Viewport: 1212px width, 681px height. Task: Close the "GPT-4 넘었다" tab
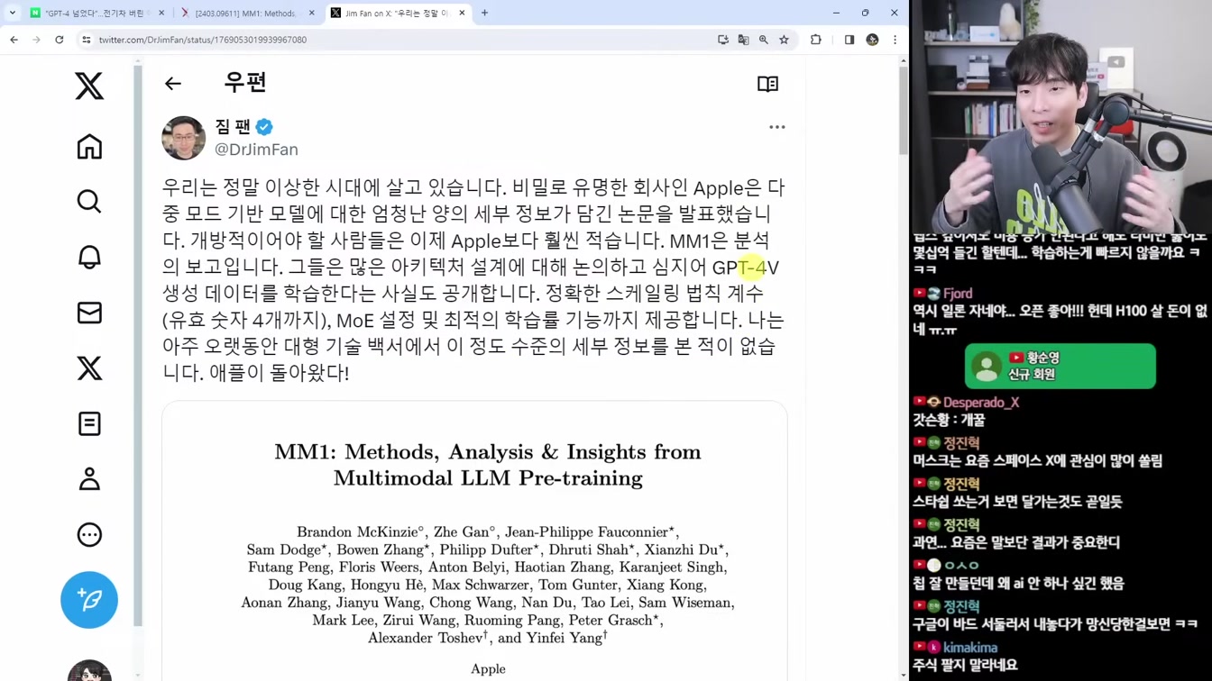(x=162, y=13)
